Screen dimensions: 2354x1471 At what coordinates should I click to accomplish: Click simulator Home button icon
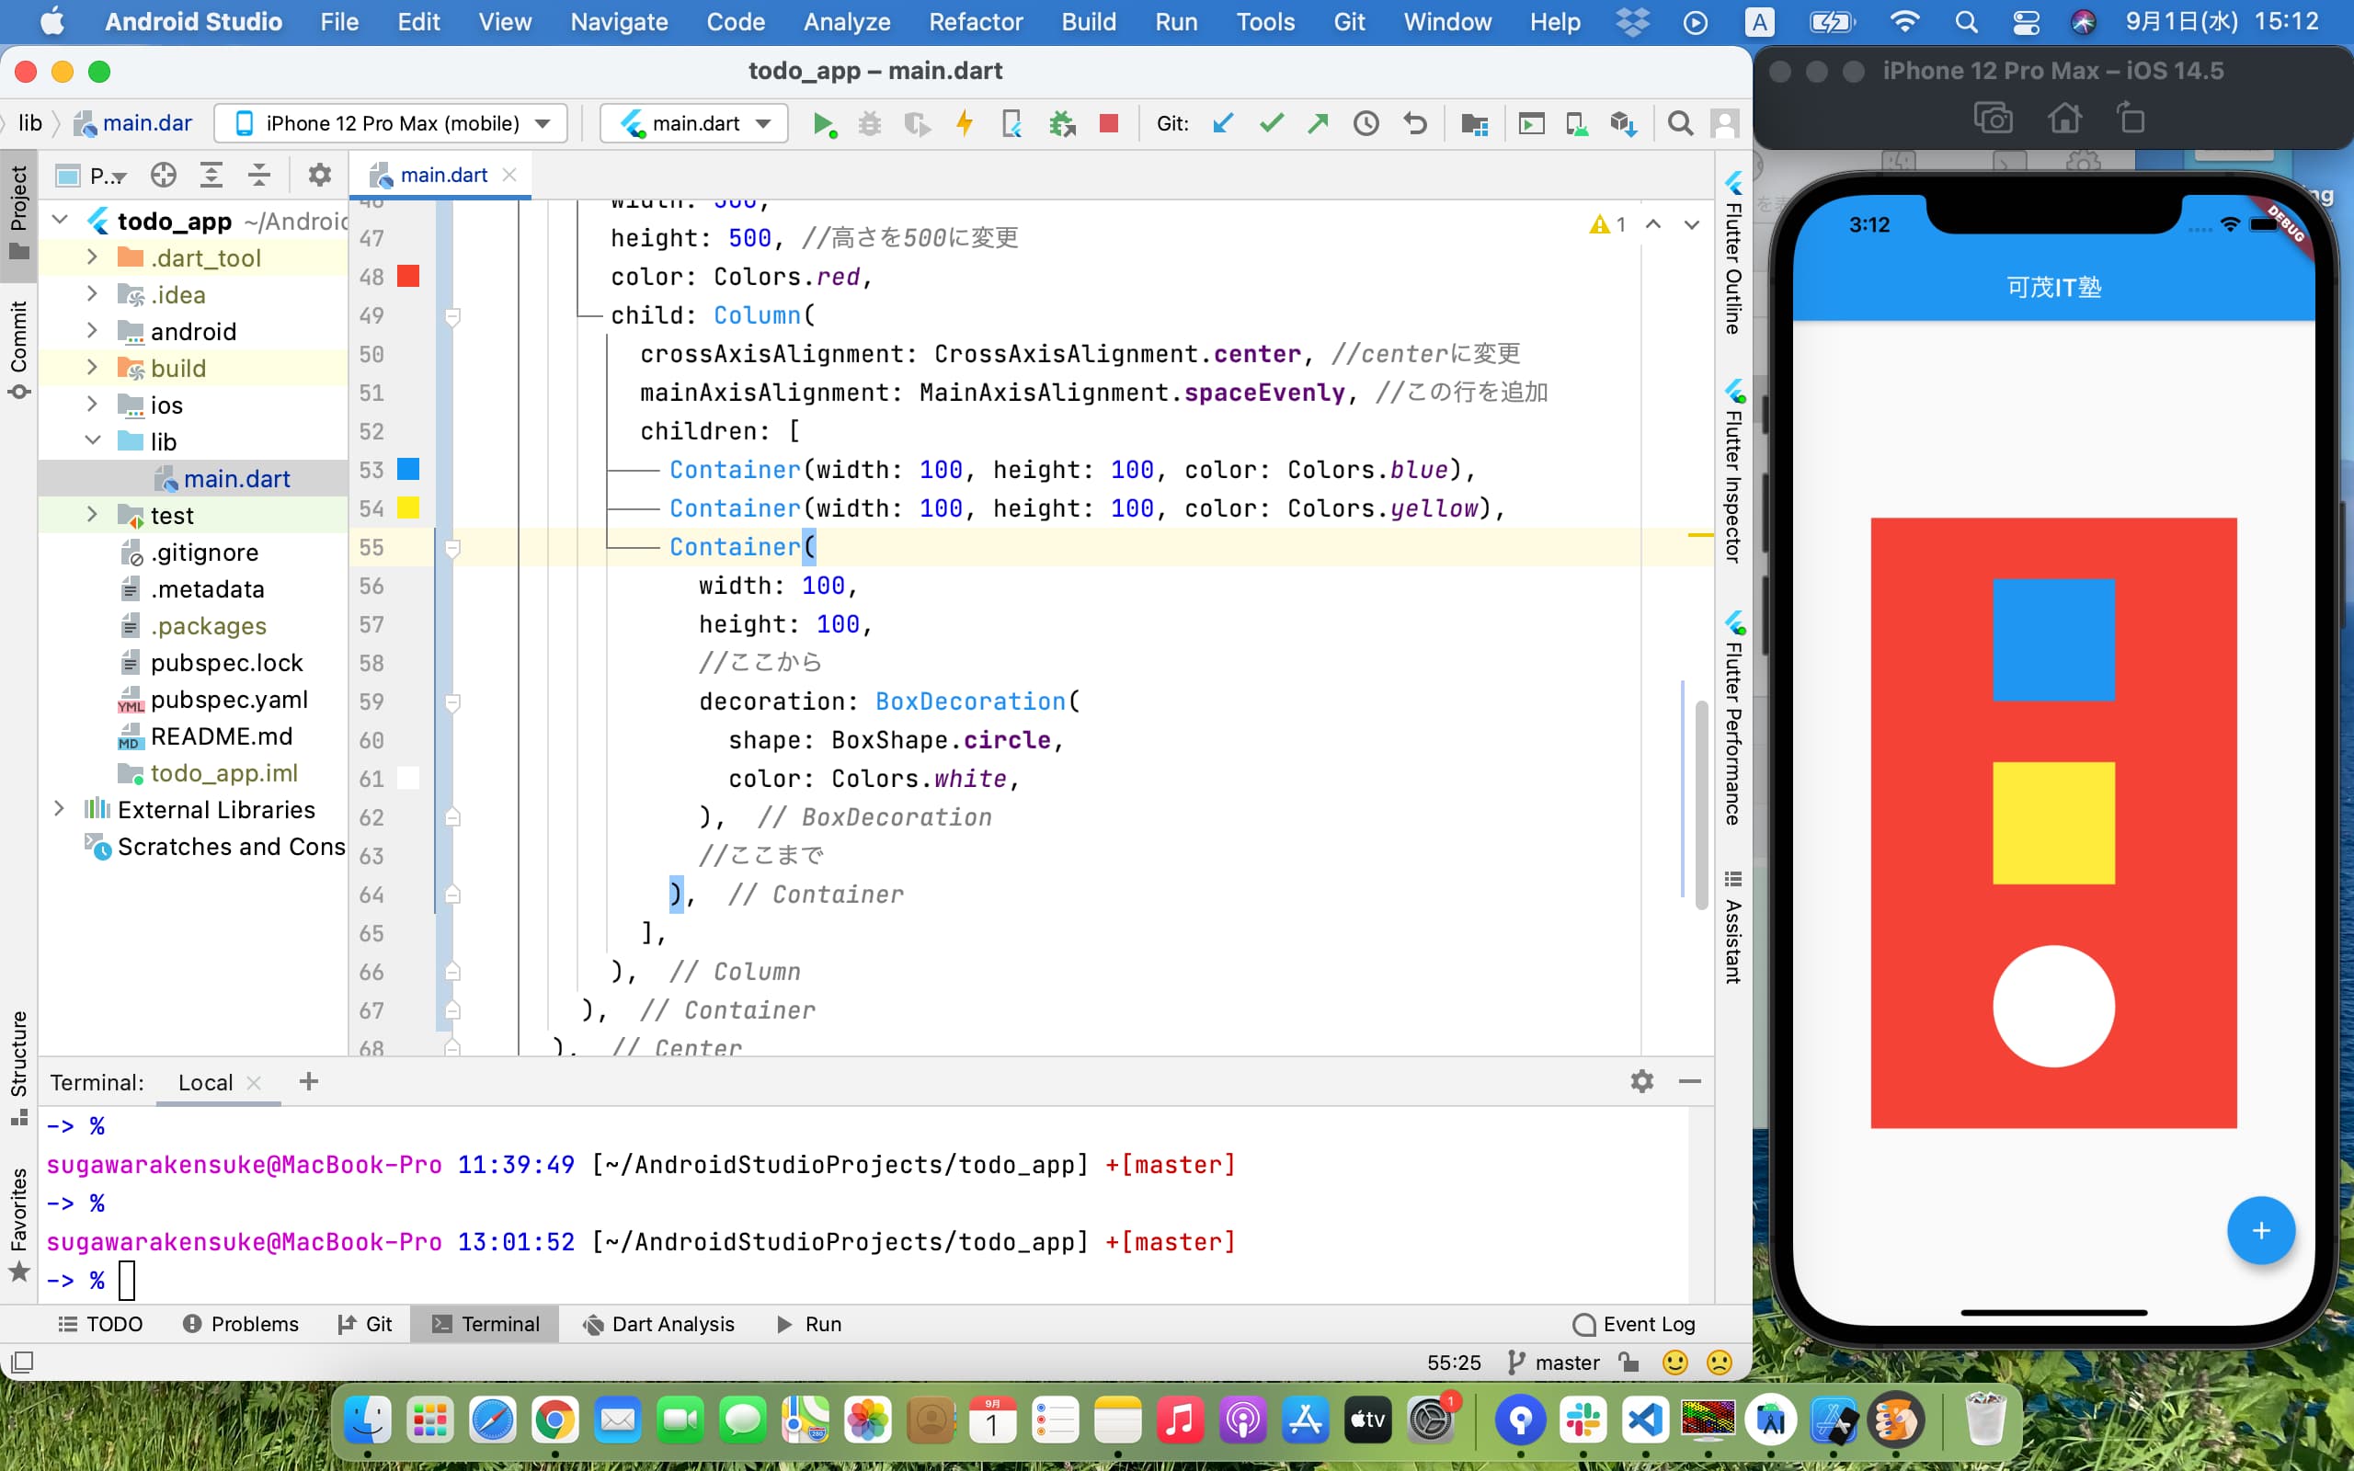pyautogui.click(x=2064, y=119)
